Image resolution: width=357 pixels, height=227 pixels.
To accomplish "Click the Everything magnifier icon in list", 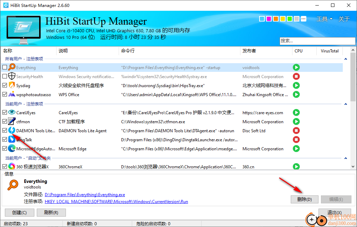I will (x=11, y=67).
